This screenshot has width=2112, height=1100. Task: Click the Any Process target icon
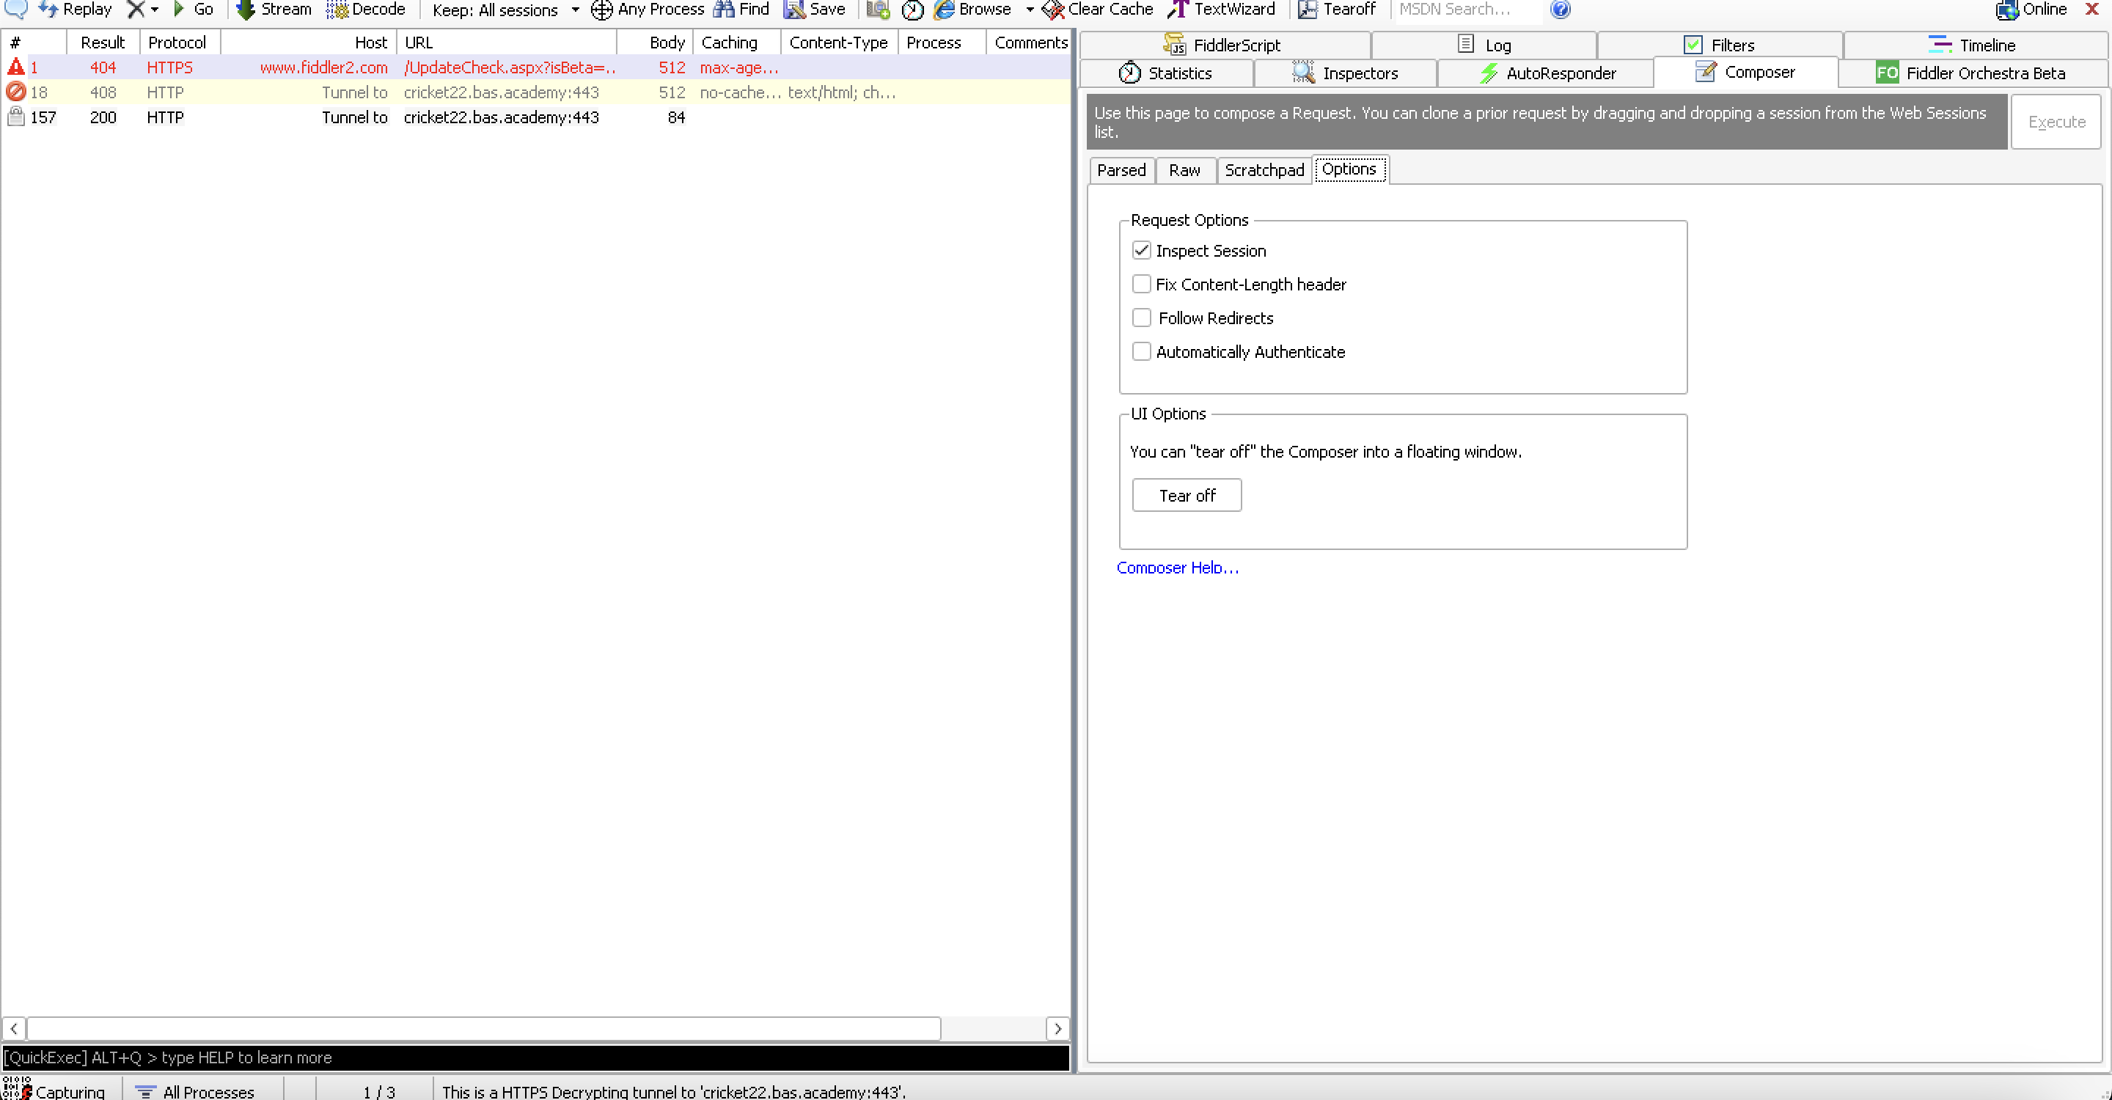[x=602, y=9]
